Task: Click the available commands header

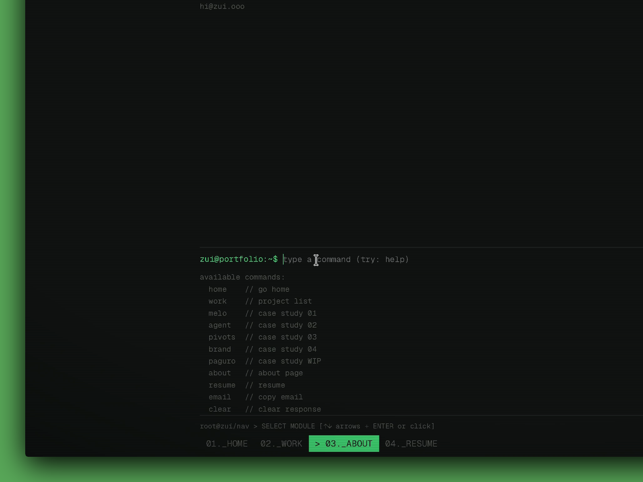Action: pos(242,277)
